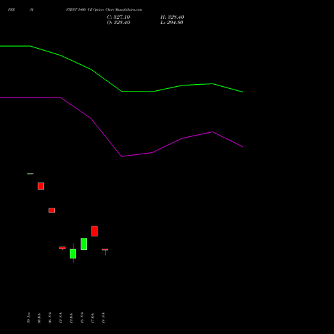Click the red candle for 06 Feb

[51, 210]
